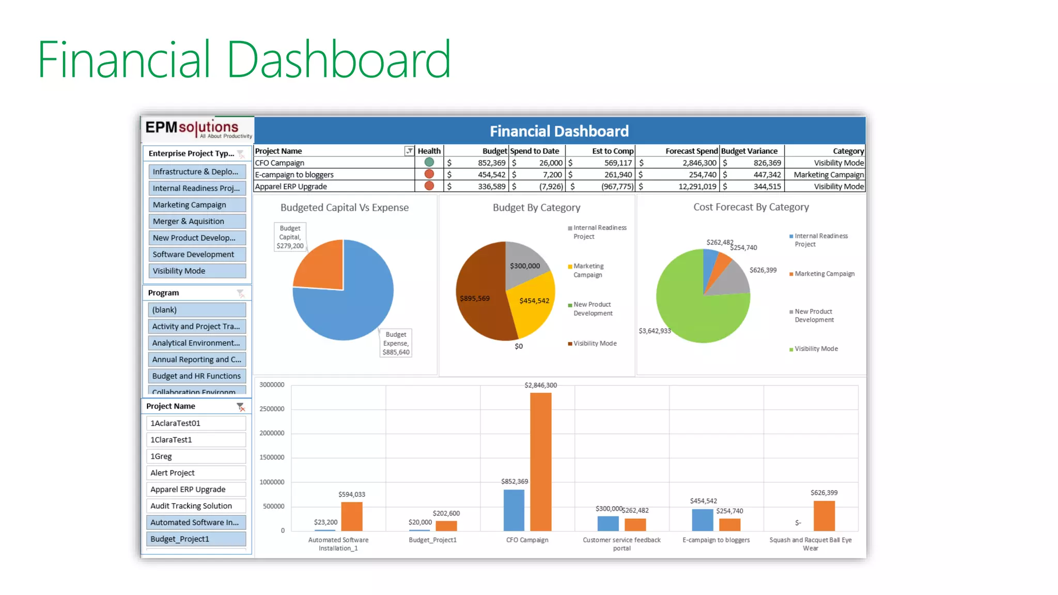The height and width of the screenshot is (595, 1058).
Task: Click the 2,846,300 forecast spend cell
Action: (677, 163)
